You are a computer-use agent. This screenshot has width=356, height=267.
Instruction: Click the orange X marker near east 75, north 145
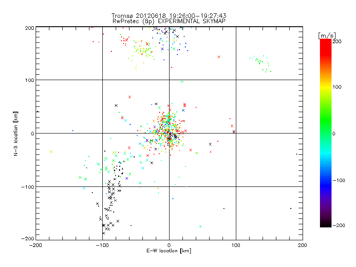[x=219, y=57]
